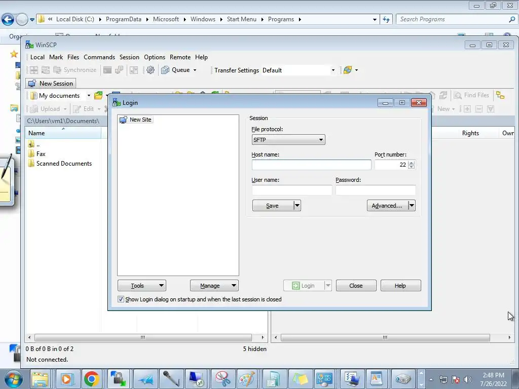Click the open directory folder icon
The image size is (519, 389).
98,96
